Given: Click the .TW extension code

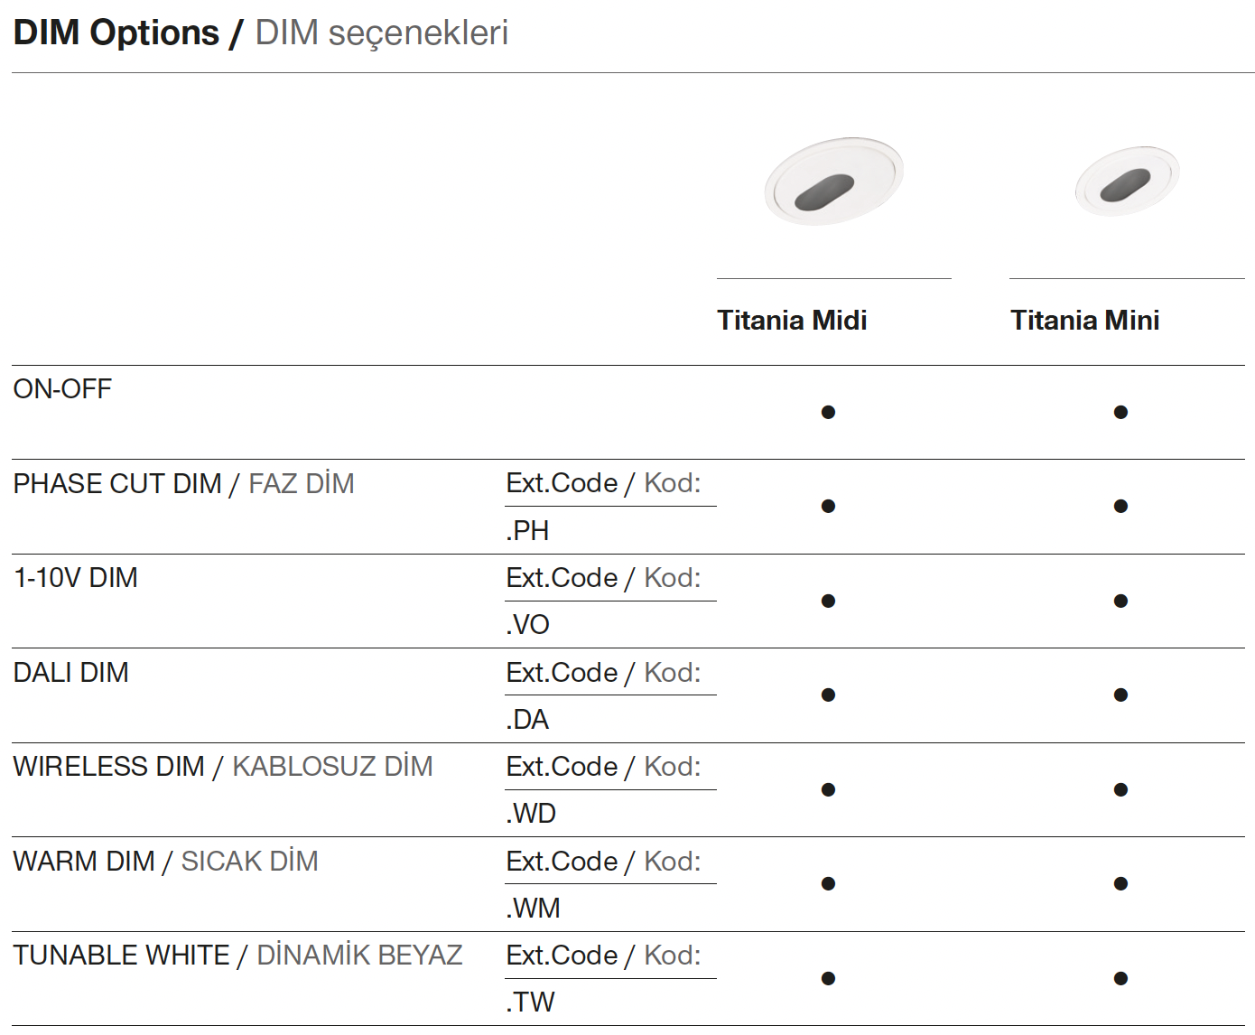Looking at the screenshot, I should (x=530, y=1002).
